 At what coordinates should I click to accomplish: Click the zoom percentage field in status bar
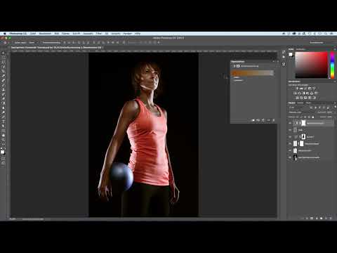click(x=13, y=219)
